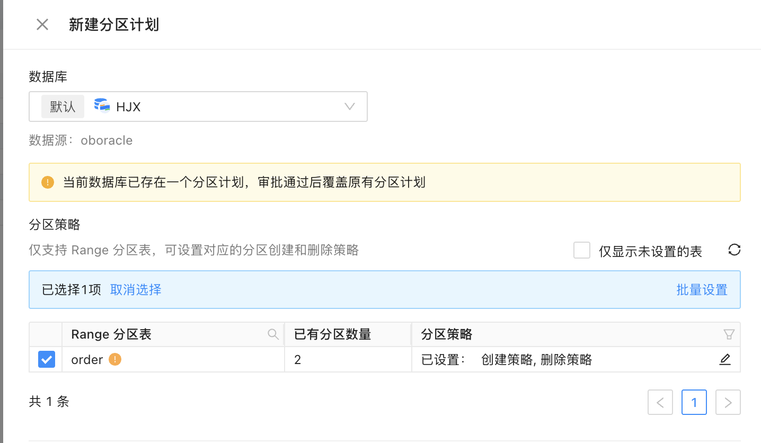Click 批量设置 link
The width and height of the screenshot is (761, 443).
[x=702, y=290]
